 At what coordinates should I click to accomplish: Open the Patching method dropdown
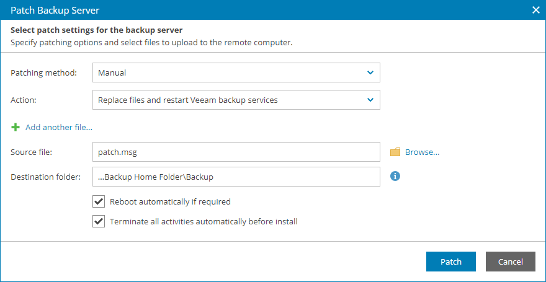[236, 73]
